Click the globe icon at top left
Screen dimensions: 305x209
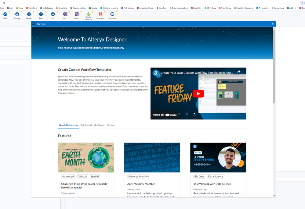click(x=4, y=3)
